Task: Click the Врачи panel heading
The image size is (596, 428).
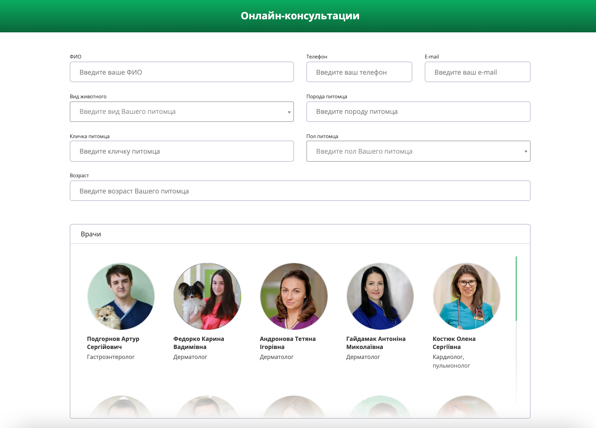Action: pyautogui.click(x=91, y=234)
